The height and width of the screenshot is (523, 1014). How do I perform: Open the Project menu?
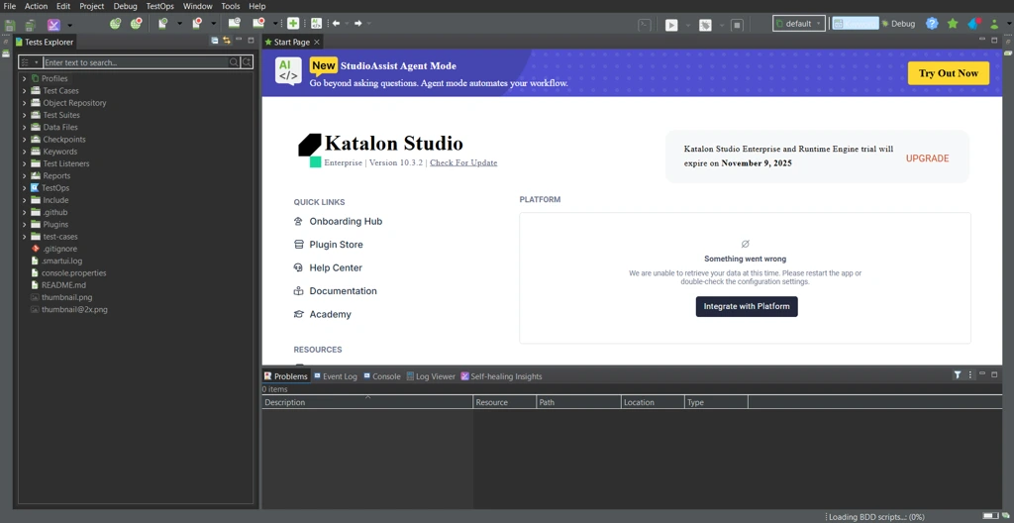(x=92, y=6)
